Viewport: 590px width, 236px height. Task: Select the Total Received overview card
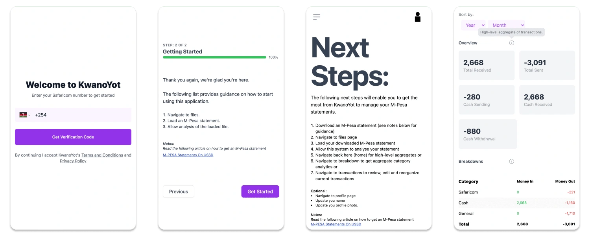[486, 65]
